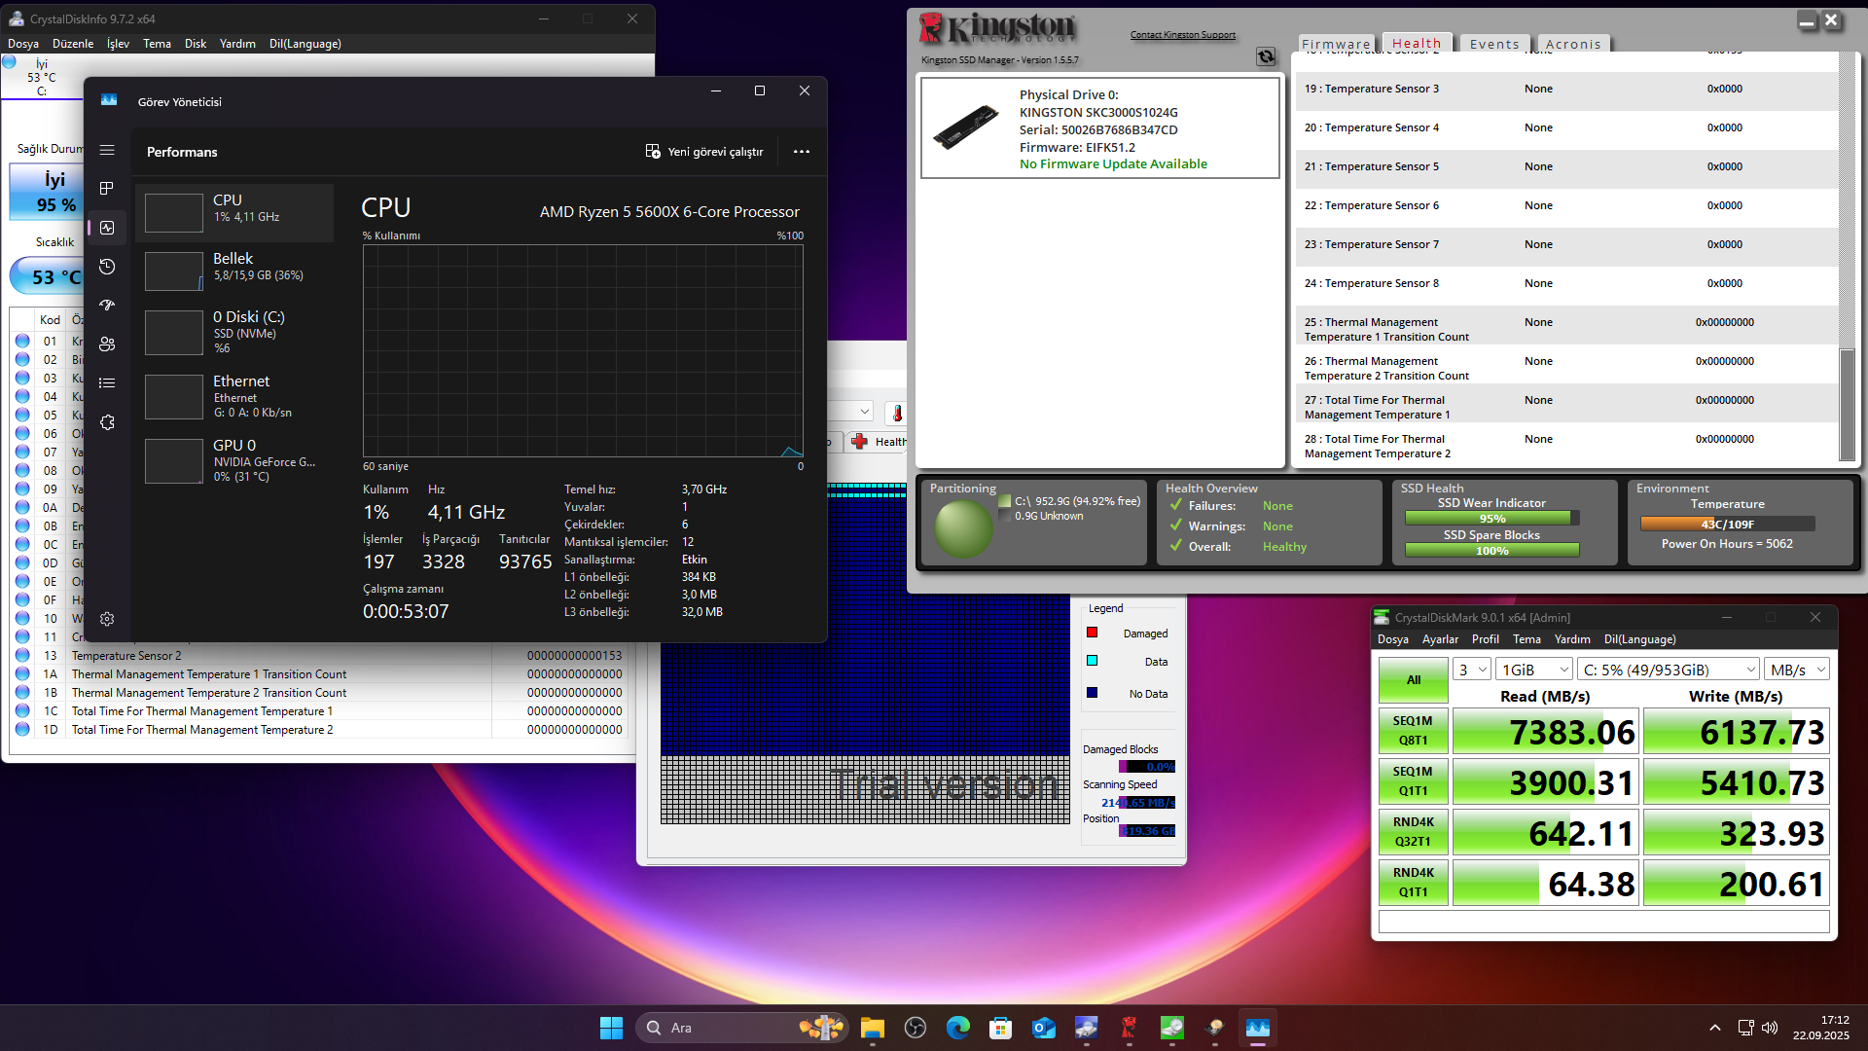Open the Processes page icon in Task Manager
This screenshot has height=1051, width=1868.
pos(107,188)
